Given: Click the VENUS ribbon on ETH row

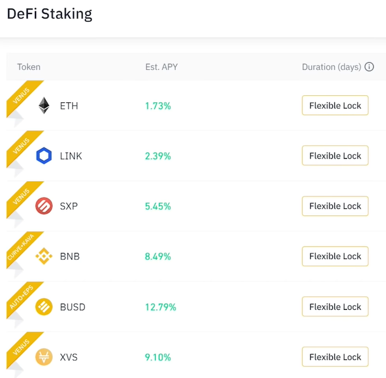Looking at the screenshot, I should [x=22, y=96].
